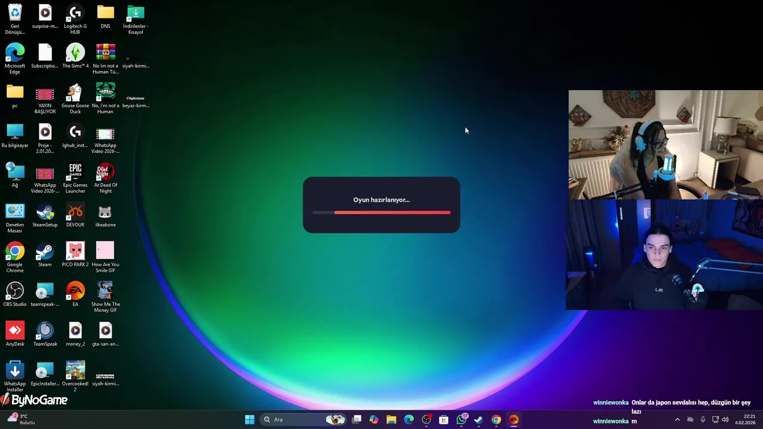Screen dimensions: 763x429
Task: Open clock and date 22:21 flyout
Action: tap(745, 419)
